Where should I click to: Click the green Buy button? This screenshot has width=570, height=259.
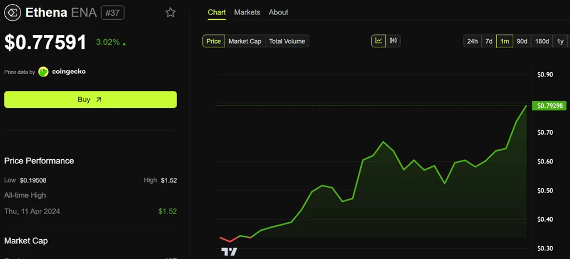pos(91,99)
